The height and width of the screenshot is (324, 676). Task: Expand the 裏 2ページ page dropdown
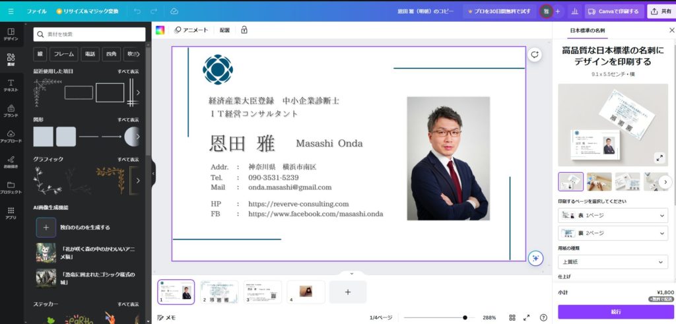click(612, 233)
